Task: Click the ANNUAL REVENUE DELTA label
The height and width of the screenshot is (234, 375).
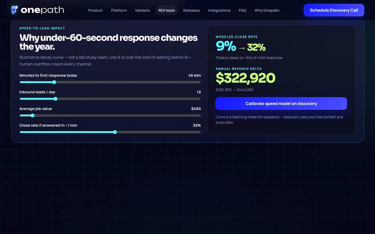Action: (239, 69)
